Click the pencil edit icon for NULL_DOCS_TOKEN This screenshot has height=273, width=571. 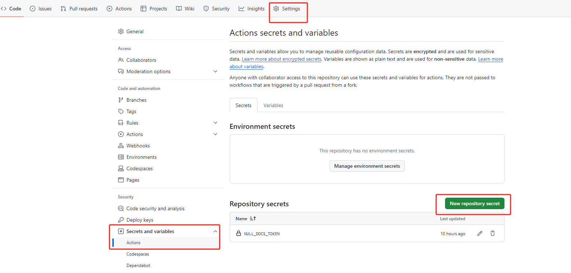point(479,233)
